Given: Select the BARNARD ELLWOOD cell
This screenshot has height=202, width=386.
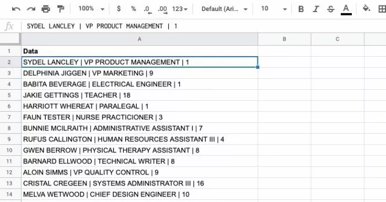Looking at the screenshot, I should [x=140, y=161].
